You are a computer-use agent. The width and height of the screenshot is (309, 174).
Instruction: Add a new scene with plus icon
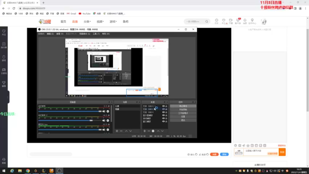pyautogui.click(x=117, y=131)
